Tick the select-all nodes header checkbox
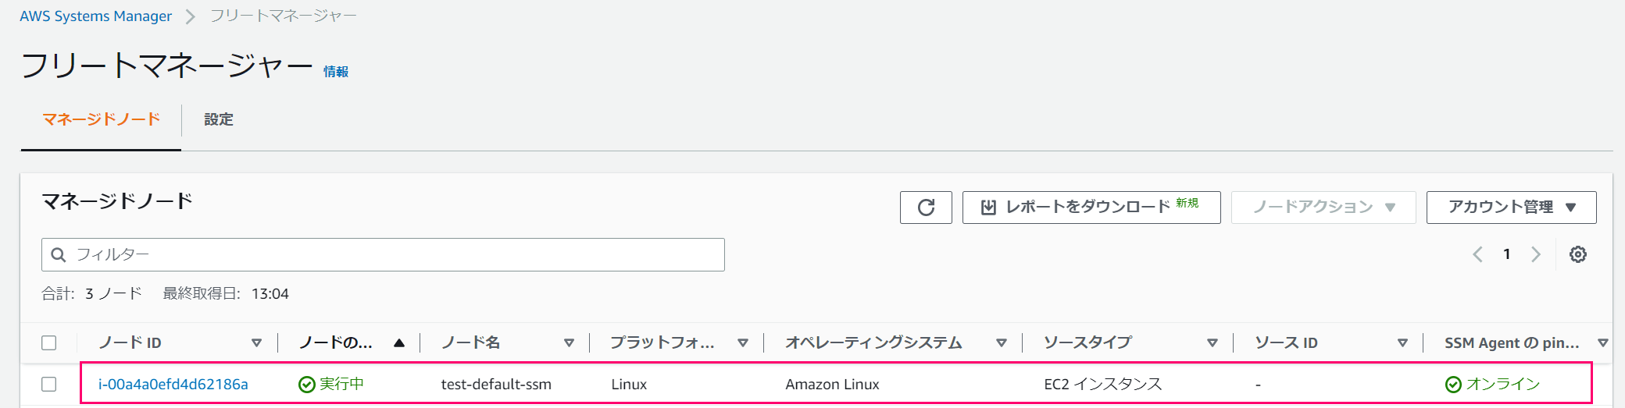 [49, 342]
